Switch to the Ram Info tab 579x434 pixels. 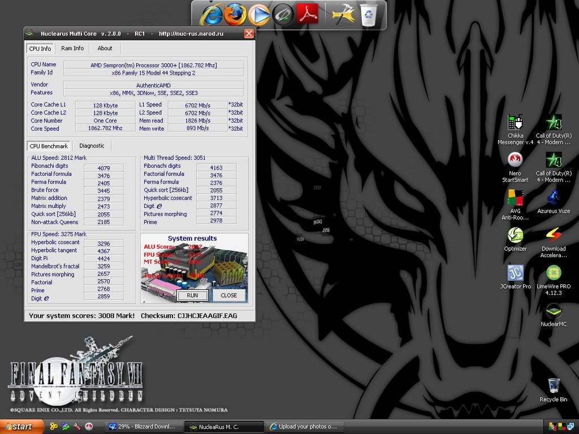tap(72, 49)
